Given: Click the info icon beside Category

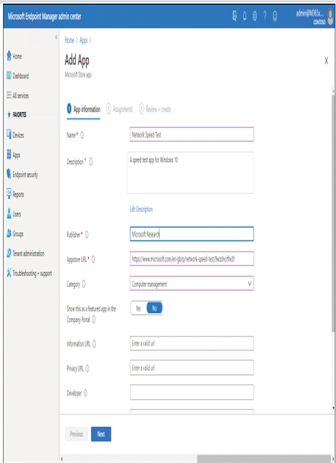Looking at the screenshot, I should 84,284.
